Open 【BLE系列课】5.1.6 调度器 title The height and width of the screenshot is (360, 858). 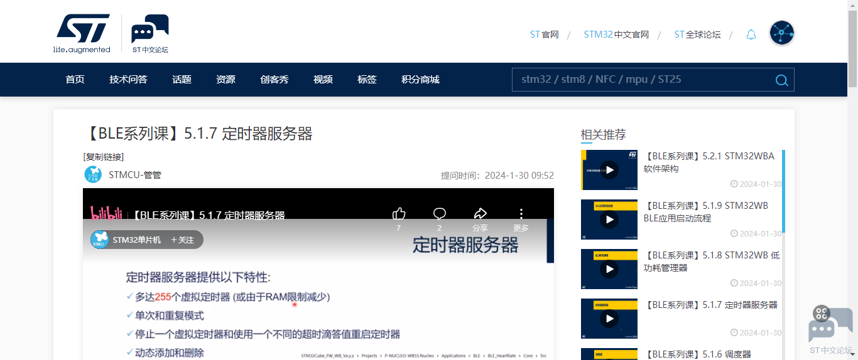point(697,354)
